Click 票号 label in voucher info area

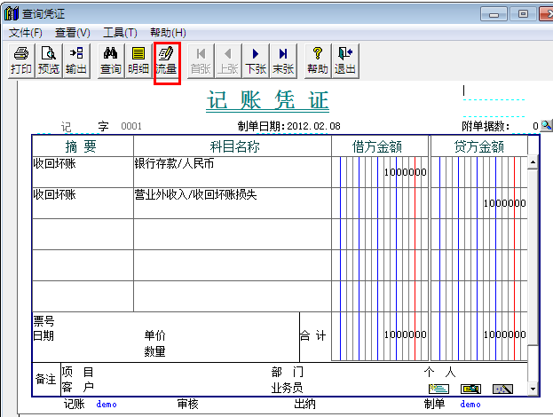tap(43, 321)
